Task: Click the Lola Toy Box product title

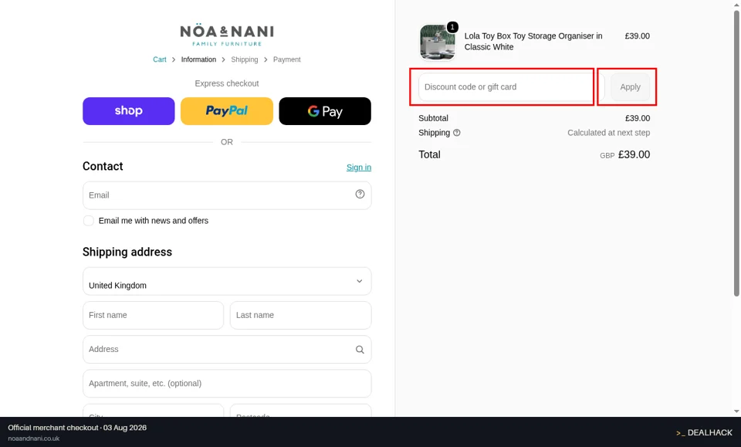Action: coord(533,42)
